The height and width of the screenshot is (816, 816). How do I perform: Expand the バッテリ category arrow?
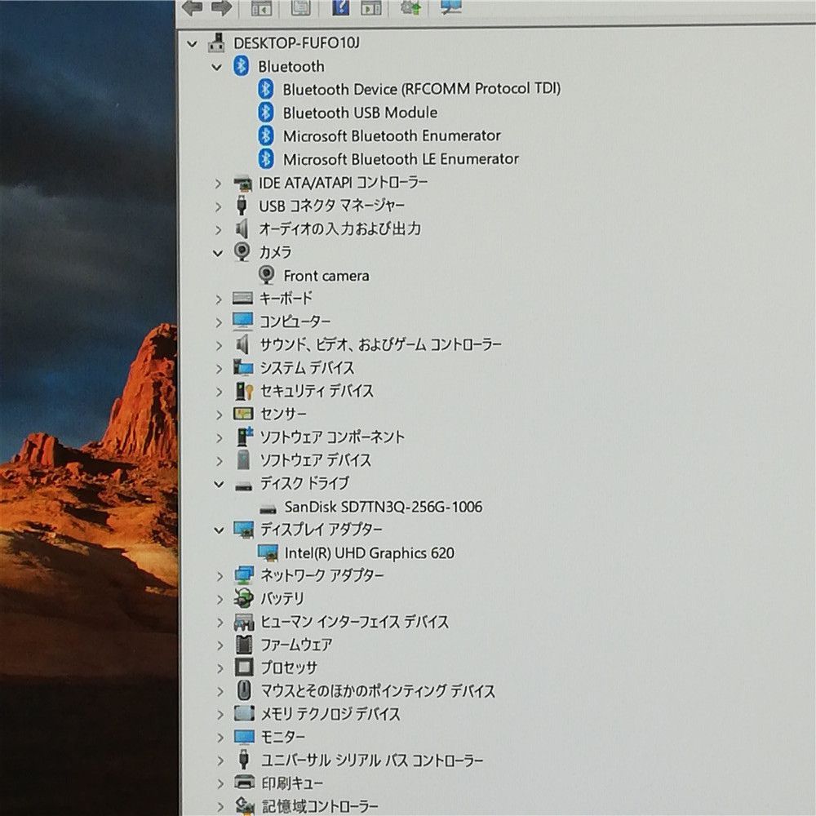coord(218,598)
